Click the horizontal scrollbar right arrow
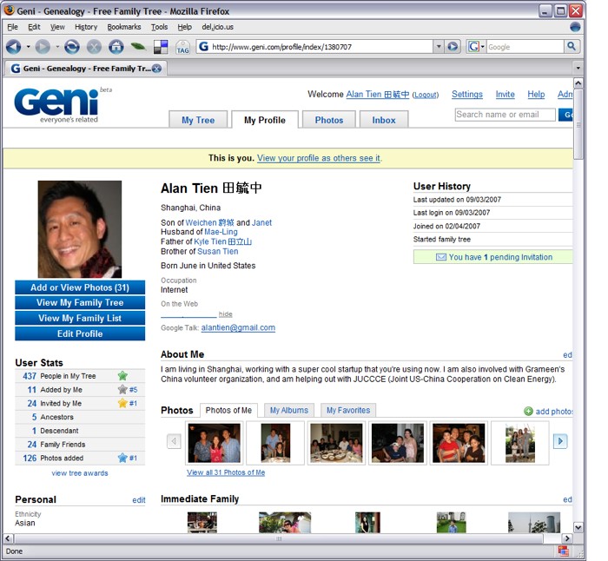This screenshot has height=561, width=608. point(567,538)
